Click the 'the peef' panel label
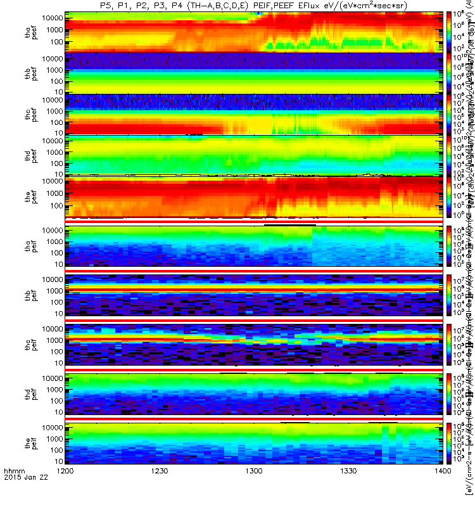Screen dimensions: 475x507 coord(31,197)
